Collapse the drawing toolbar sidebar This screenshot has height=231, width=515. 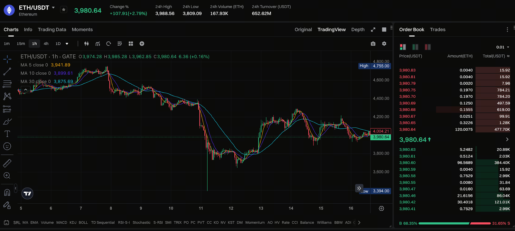point(15,188)
